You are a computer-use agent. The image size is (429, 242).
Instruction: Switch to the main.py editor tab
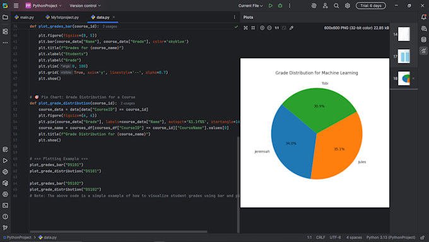click(25, 17)
